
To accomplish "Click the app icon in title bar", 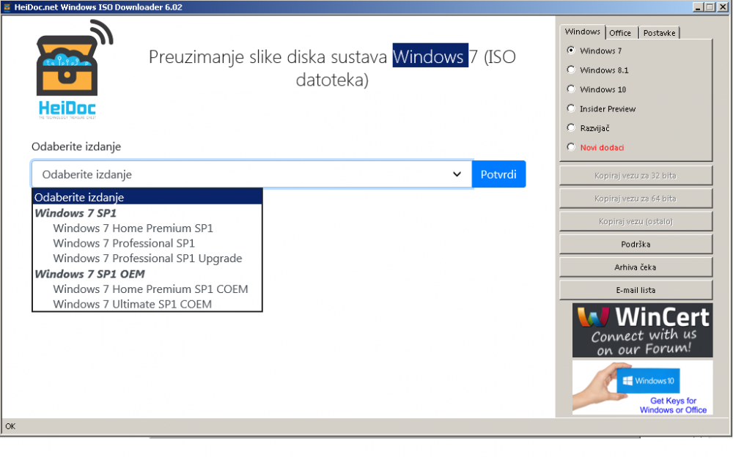I will 7,7.
